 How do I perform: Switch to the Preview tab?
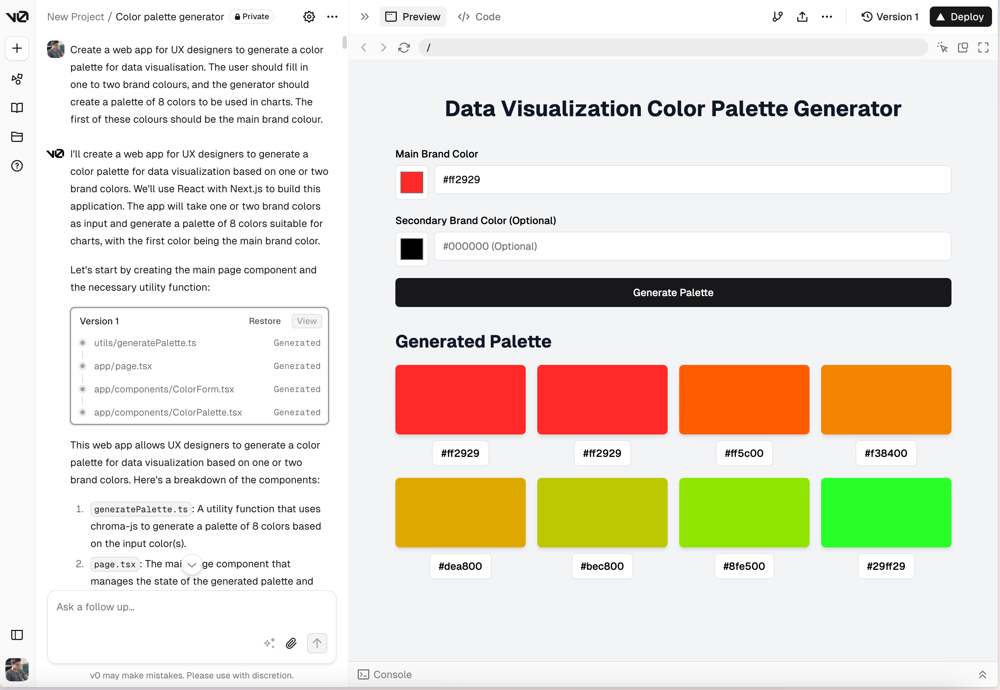click(x=413, y=17)
